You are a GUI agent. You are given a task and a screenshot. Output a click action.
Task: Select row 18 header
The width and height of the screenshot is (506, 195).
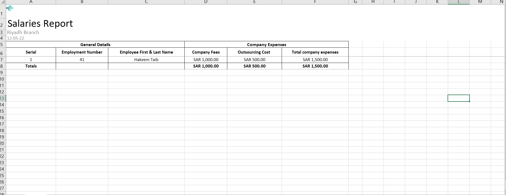point(3,130)
